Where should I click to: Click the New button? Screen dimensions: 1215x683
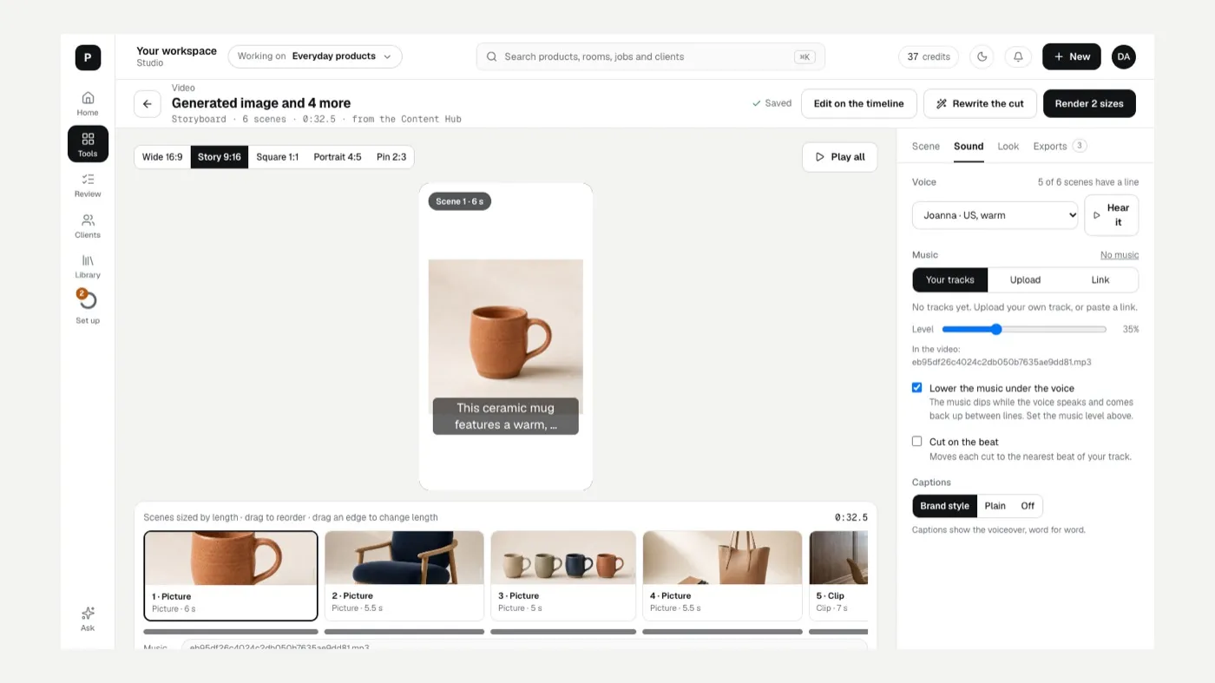pos(1072,56)
